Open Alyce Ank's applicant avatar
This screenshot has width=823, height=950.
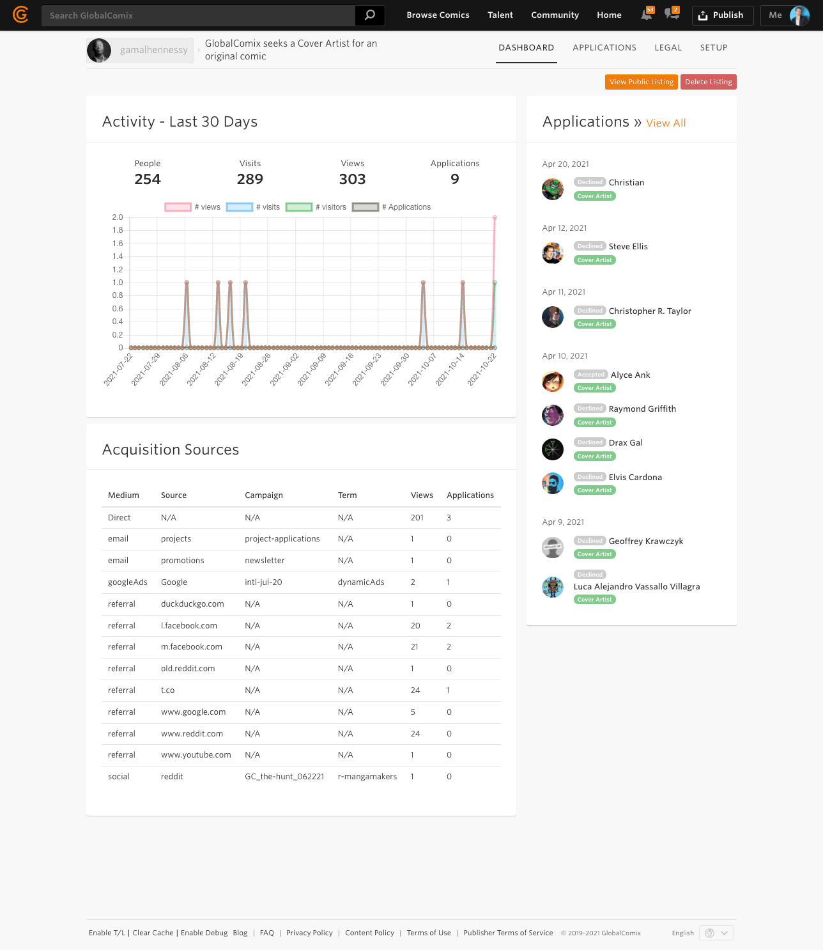[x=553, y=382]
